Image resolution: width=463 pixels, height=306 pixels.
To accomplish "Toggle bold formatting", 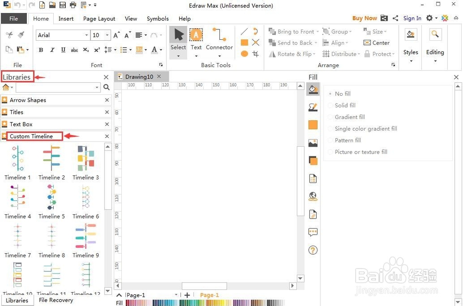I will 41,50.
